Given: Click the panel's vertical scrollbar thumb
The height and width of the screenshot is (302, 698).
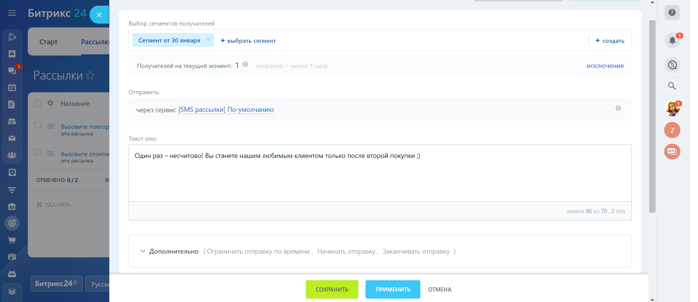Looking at the screenshot, I should tap(652, 116).
